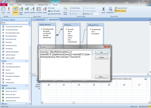Uncheck Show checkbox in third grid column
This screenshot has height=108, width=151.
79,85
